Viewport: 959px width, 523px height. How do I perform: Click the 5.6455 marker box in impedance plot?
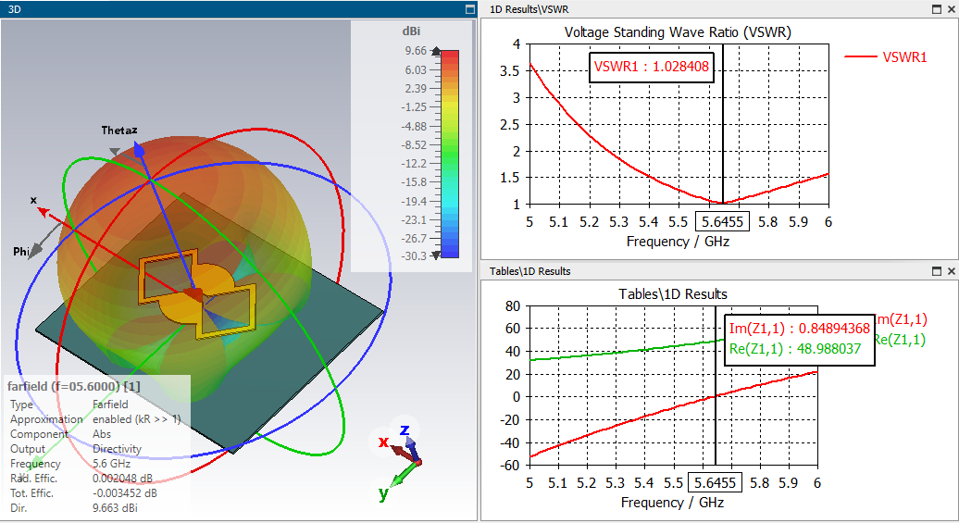(x=715, y=483)
